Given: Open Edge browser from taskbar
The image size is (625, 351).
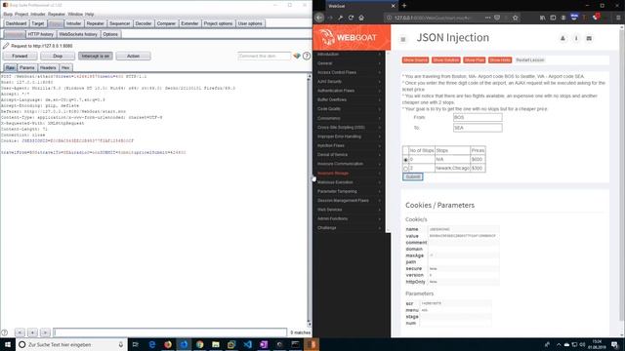Looking at the screenshot, I should pos(152,344).
